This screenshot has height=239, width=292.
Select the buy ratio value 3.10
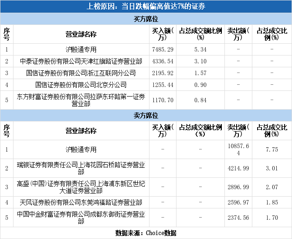click(200, 61)
